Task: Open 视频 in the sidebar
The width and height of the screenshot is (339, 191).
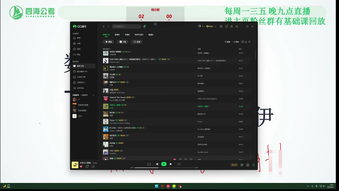Action: pyautogui.click(x=84, y=49)
